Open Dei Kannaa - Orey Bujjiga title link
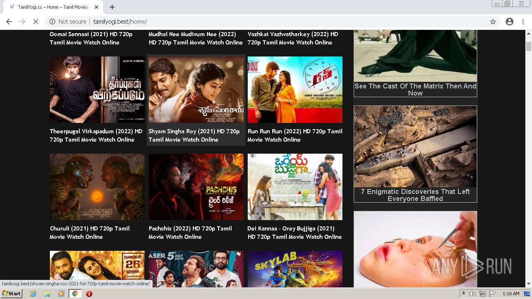 pyautogui.click(x=294, y=233)
